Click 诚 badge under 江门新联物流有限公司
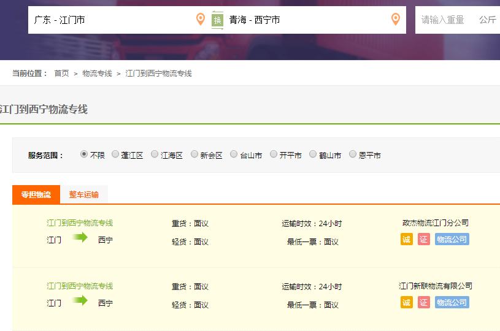The height and width of the screenshot is (331, 500). [x=407, y=302]
